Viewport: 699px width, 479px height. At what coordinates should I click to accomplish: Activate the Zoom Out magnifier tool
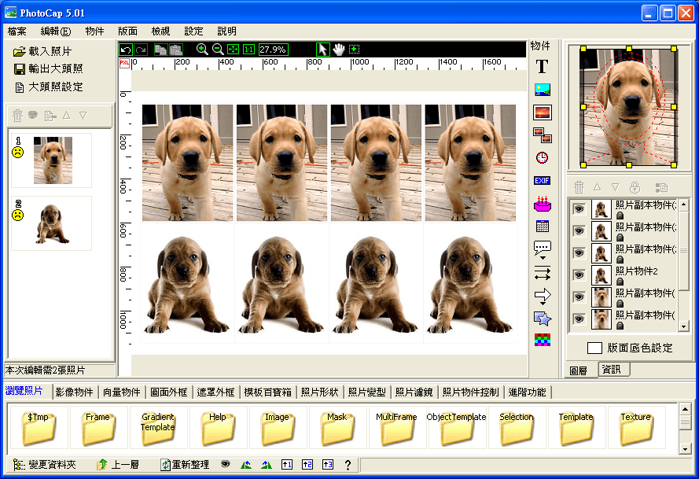[x=218, y=49]
